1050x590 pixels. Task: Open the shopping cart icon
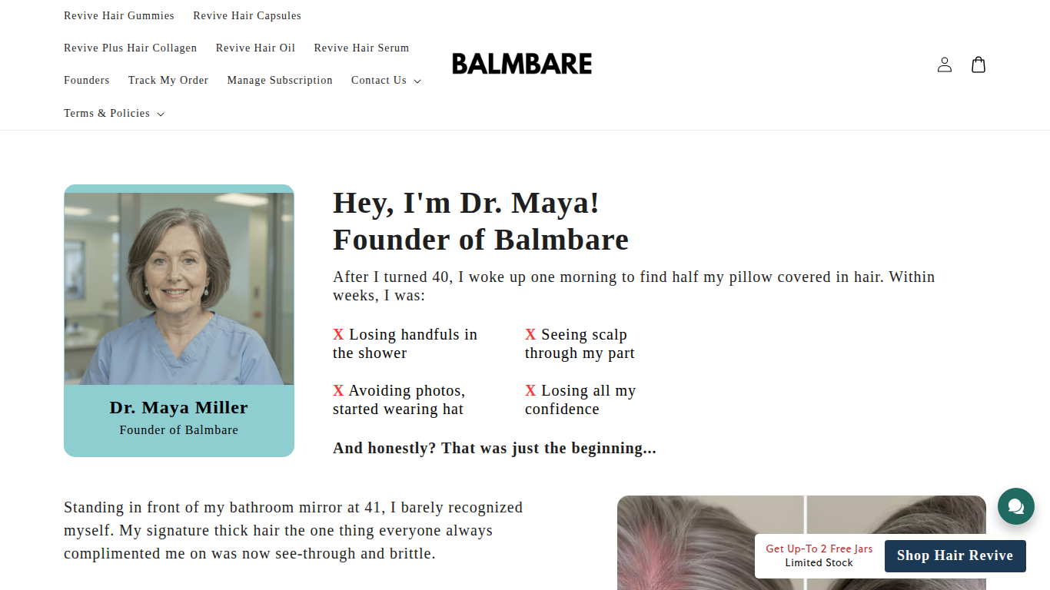pyautogui.click(x=978, y=65)
